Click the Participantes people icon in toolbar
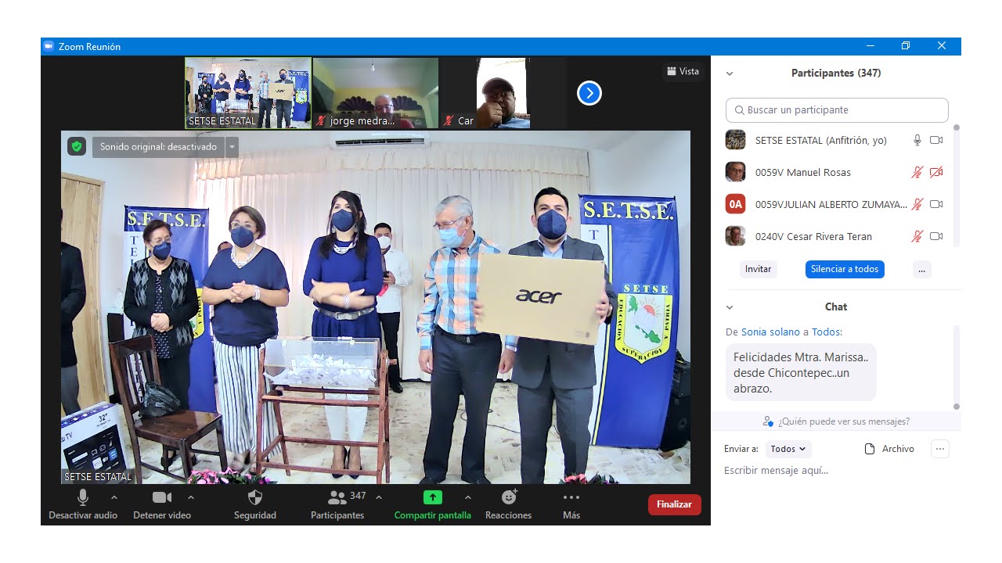Image resolution: width=1002 pixels, height=563 pixels. (x=337, y=497)
